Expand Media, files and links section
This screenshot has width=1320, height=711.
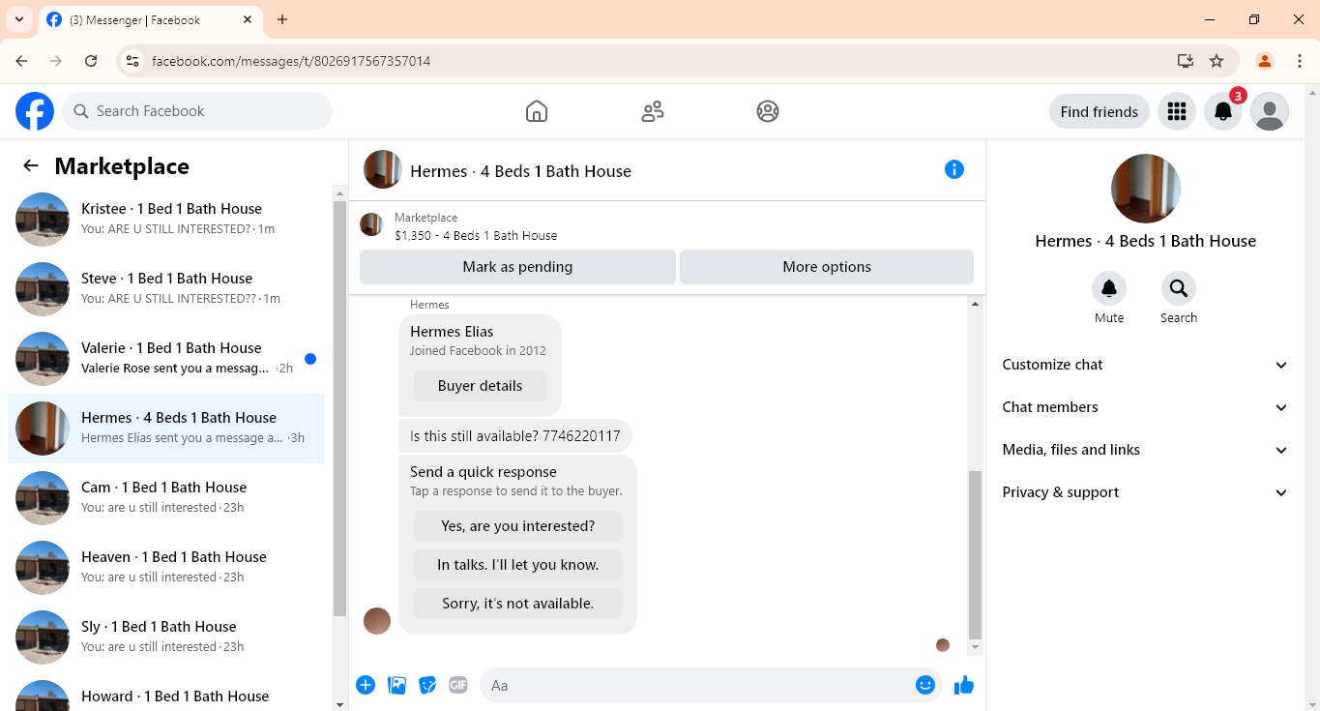pos(1146,450)
